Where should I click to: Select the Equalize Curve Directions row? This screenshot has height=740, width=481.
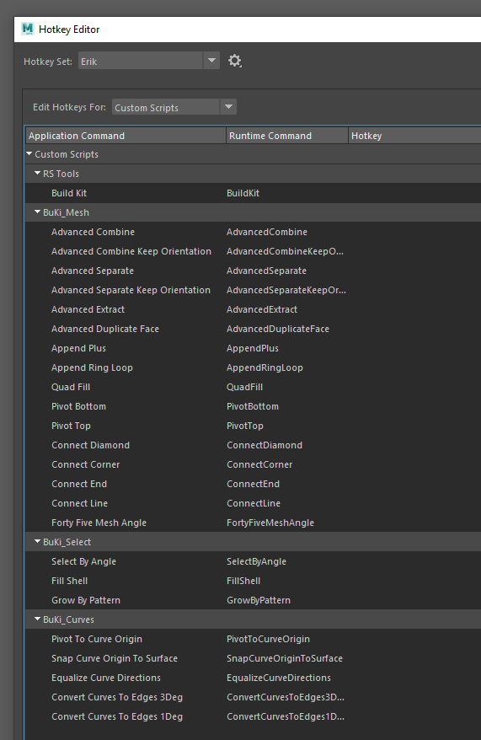[254, 678]
